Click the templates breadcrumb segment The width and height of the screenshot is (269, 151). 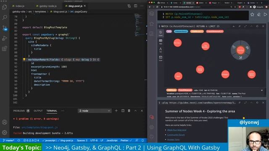[40, 12]
